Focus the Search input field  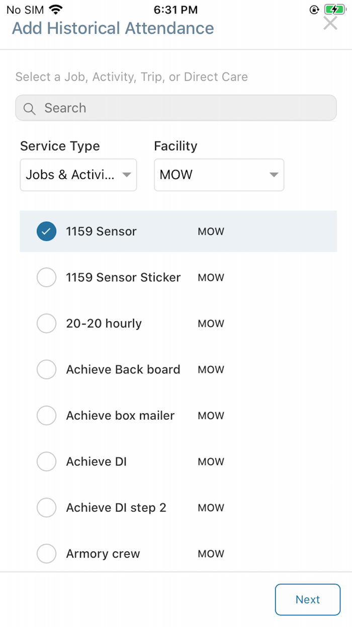point(186,108)
